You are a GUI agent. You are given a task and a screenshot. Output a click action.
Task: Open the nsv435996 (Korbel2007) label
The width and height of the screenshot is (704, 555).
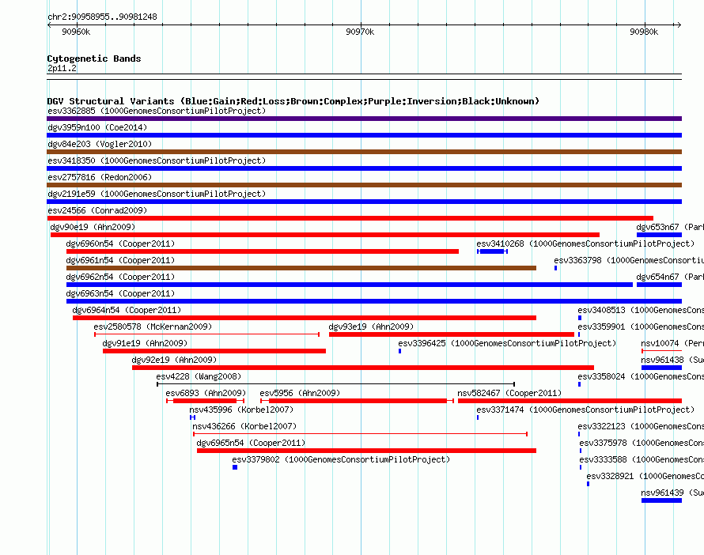[241, 410]
